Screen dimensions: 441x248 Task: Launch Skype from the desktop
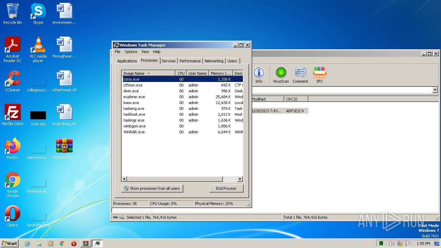[x=38, y=14]
